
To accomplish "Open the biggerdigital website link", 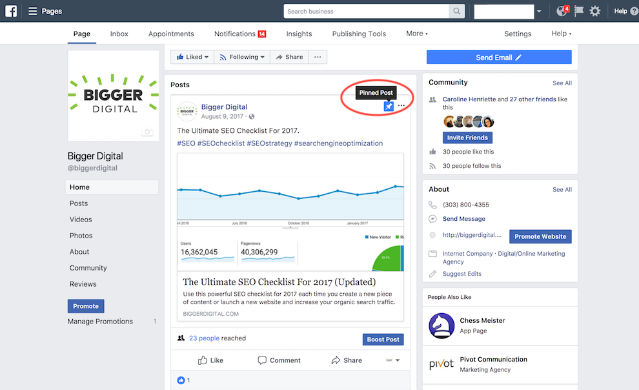I will point(472,235).
